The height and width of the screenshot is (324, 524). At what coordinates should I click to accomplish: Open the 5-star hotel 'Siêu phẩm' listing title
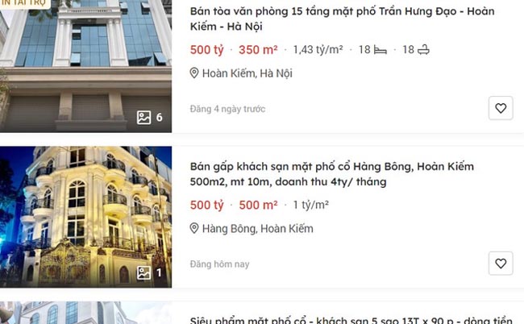tap(351, 320)
